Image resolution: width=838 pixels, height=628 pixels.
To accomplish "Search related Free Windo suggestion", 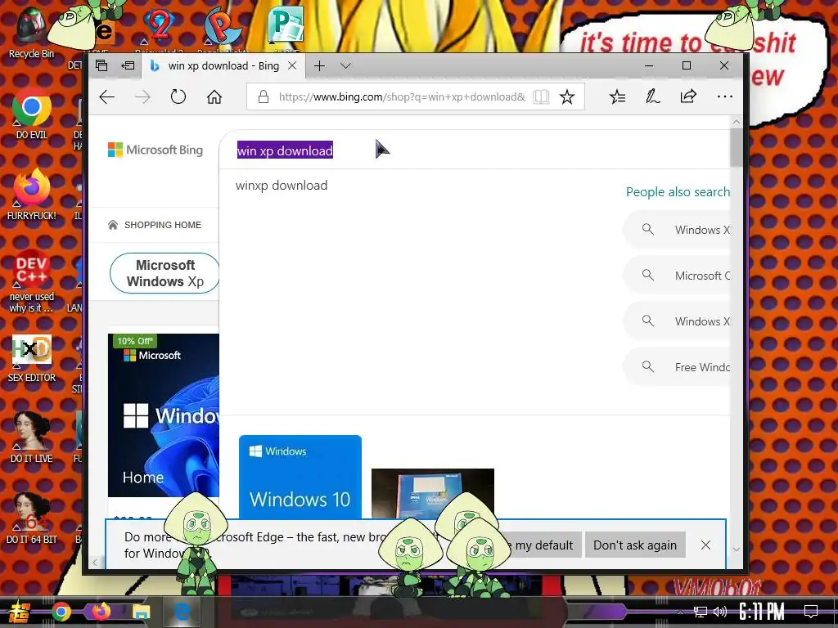I will coord(678,367).
